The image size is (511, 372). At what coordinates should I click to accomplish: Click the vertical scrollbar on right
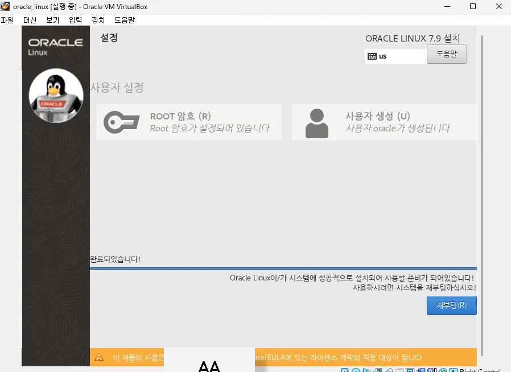click(x=481, y=196)
